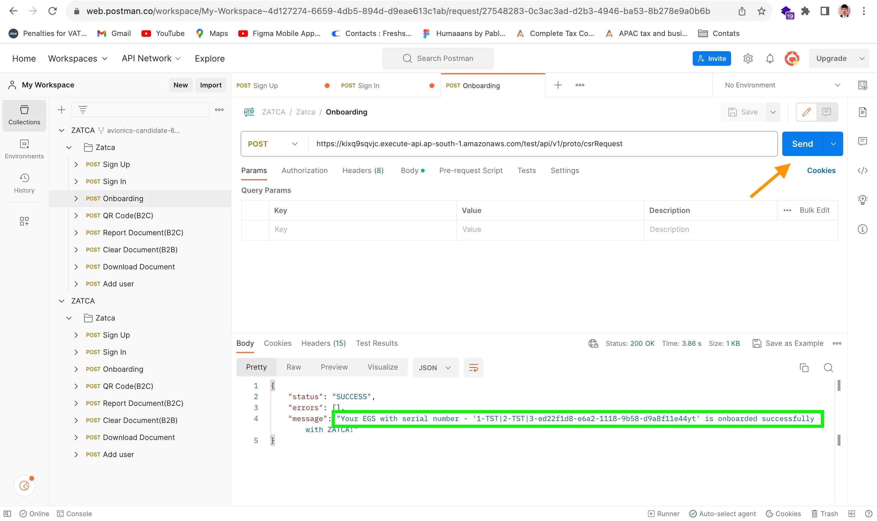This screenshot has height=521, width=877.
Task: Click Postbot icon at bottom left
Action: (24, 486)
